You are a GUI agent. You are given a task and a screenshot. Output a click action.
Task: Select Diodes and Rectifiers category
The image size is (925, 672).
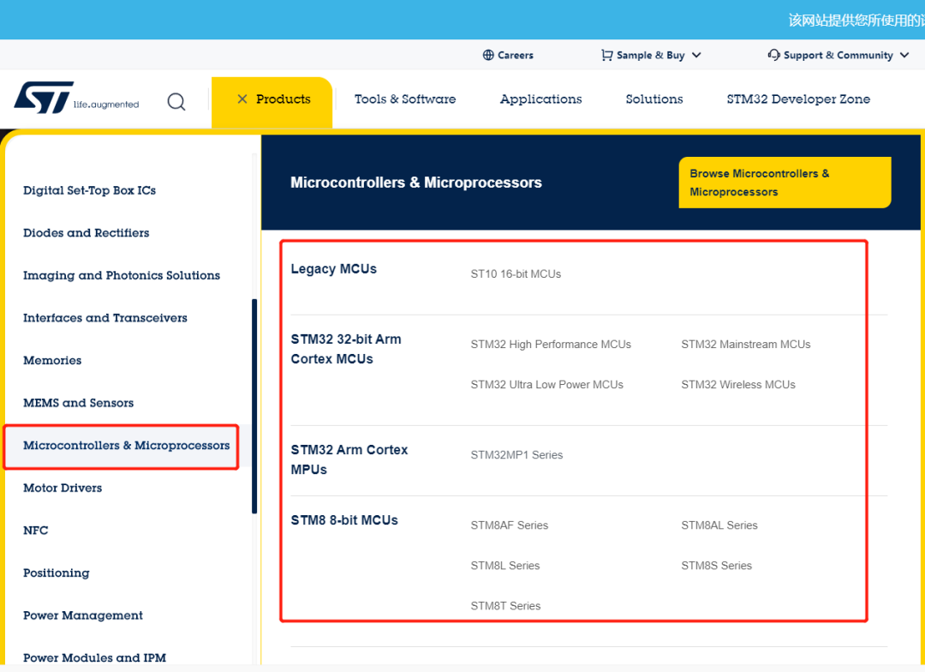(x=87, y=232)
